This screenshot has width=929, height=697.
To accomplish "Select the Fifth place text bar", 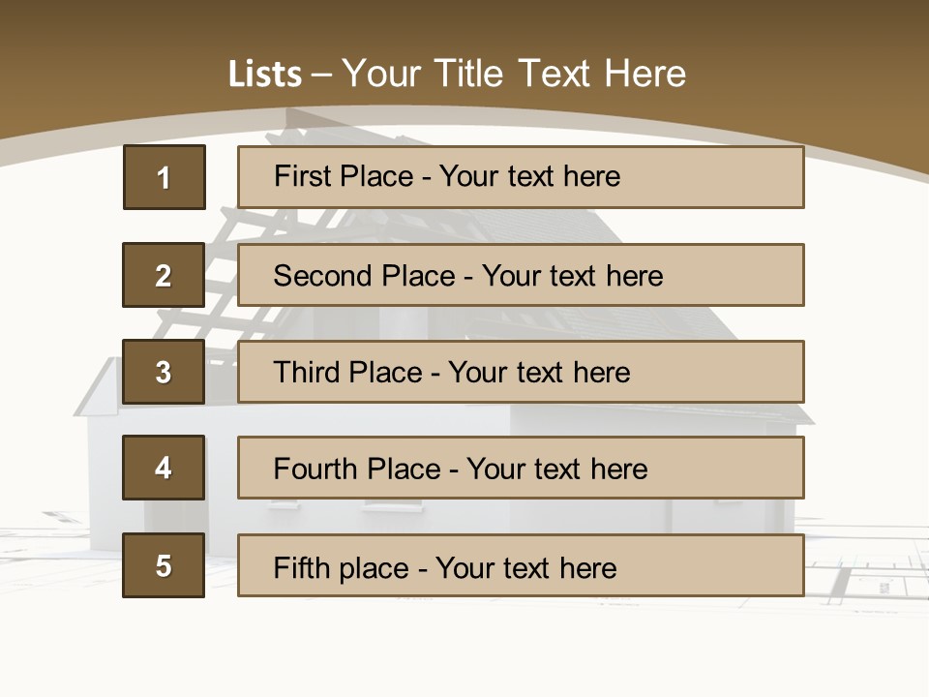I will 521,565.
